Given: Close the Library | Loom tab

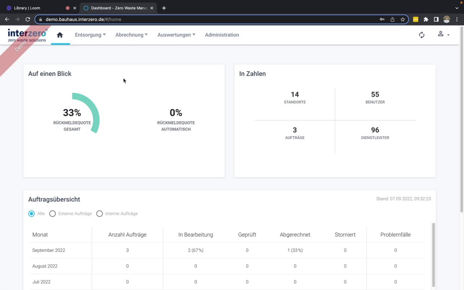Looking at the screenshot, I should tap(75, 8).
